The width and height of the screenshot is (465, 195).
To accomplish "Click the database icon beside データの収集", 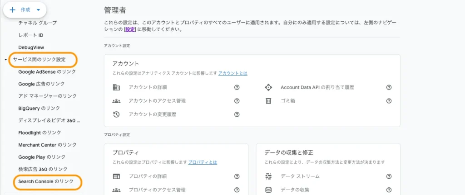I will 268,190.
